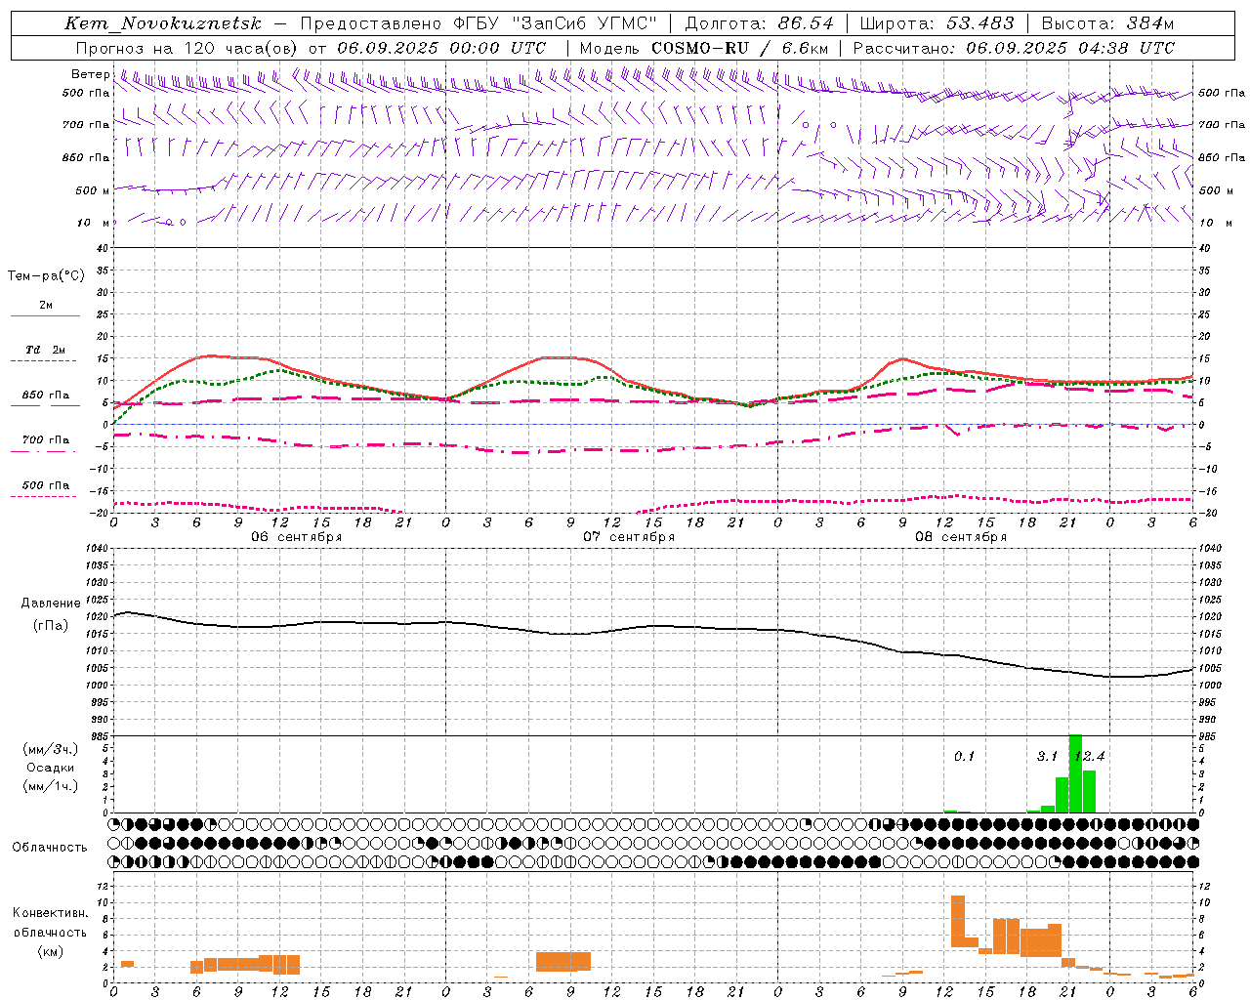Click the '0.1' precipitation amount value
This screenshot has height=1000, width=1250.
tap(964, 756)
